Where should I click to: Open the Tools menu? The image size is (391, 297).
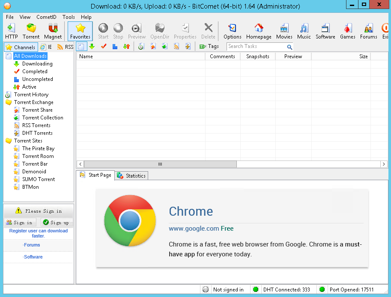(x=69, y=17)
